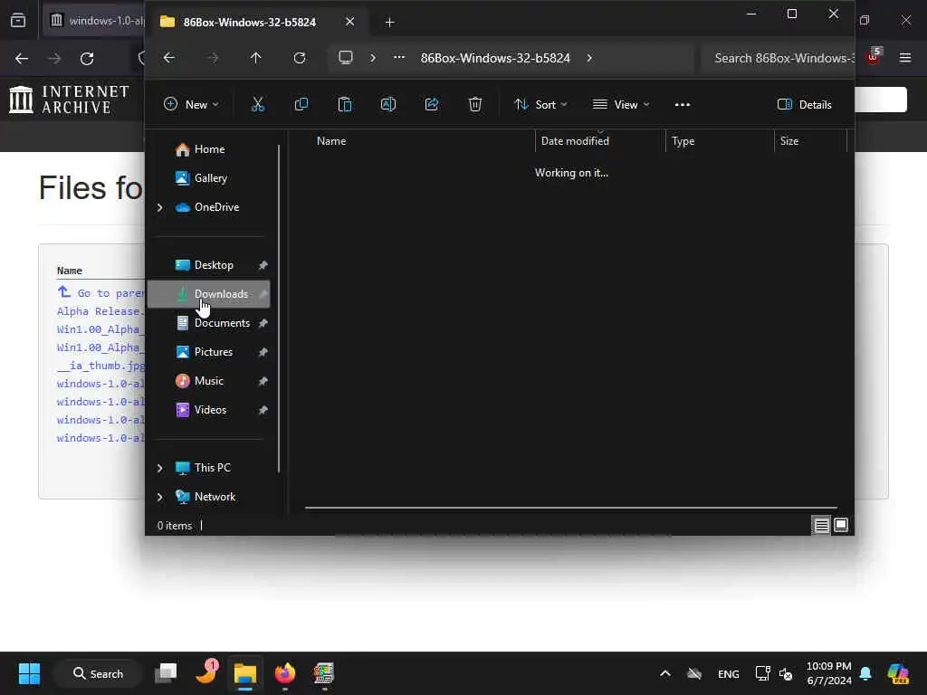Open the Sort dropdown menu
This screenshot has height=695, width=927.
[540, 105]
